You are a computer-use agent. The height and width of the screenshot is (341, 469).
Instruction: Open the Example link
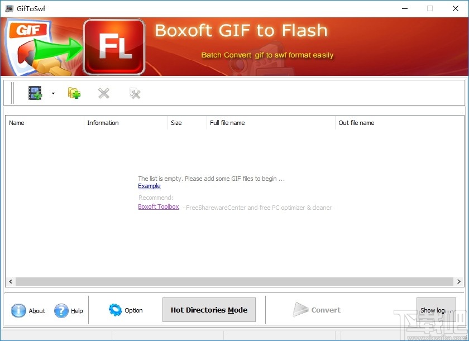pos(149,186)
